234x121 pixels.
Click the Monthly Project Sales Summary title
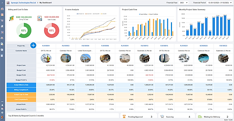tap(192, 10)
